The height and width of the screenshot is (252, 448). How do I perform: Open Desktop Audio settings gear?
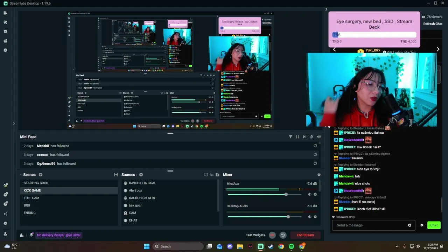coord(315,217)
